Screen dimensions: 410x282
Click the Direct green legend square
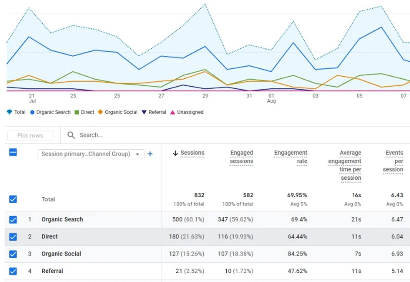77,112
